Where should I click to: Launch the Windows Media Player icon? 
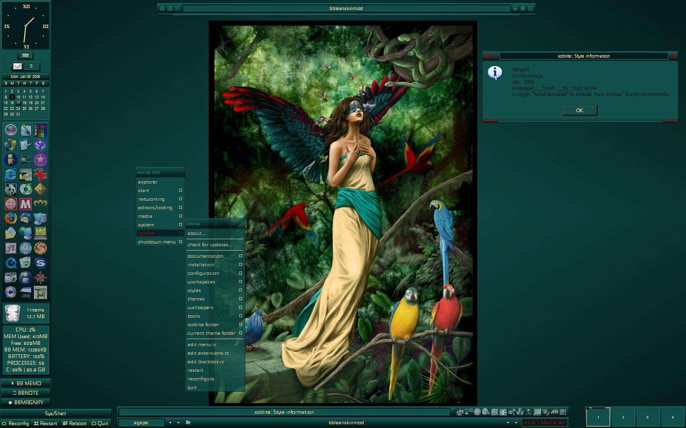pos(11,292)
